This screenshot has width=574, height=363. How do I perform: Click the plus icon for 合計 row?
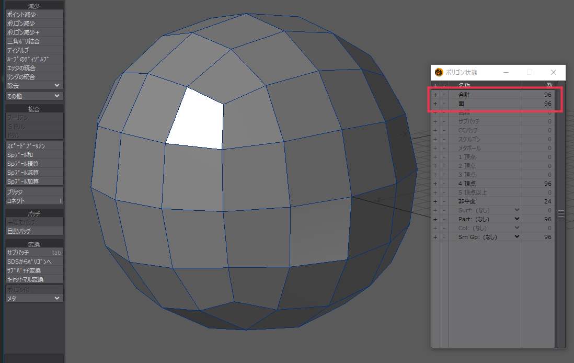[x=435, y=95]
